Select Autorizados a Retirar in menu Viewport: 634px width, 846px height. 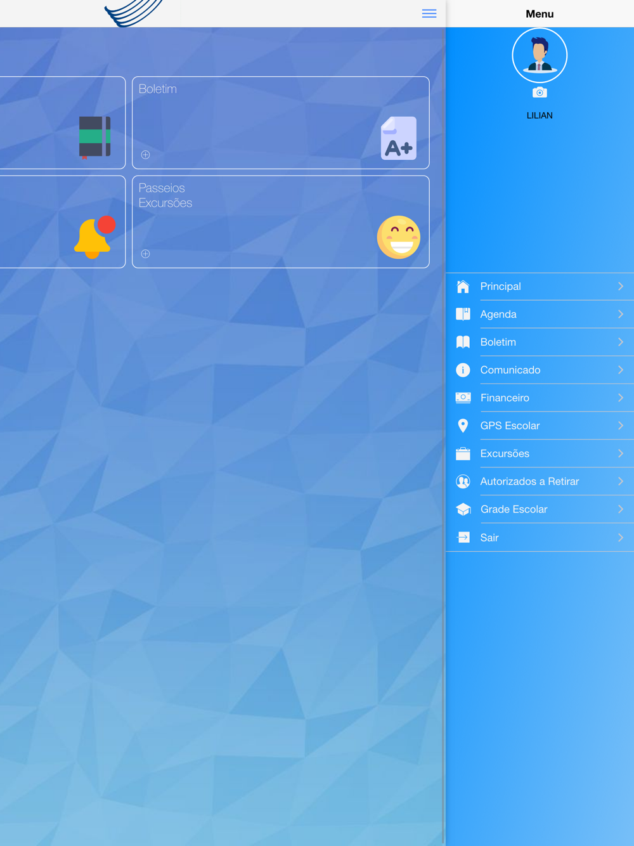coord(529,481)
